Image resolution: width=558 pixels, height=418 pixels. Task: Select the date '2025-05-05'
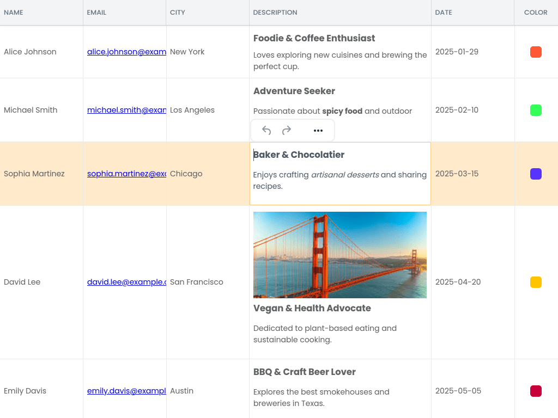coord(458,391)
